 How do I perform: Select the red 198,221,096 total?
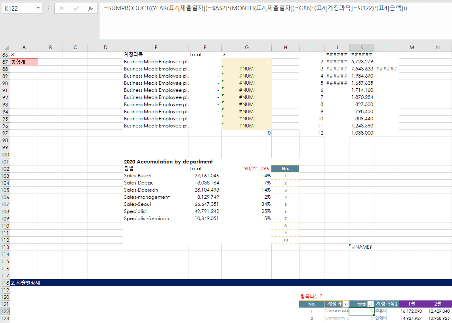(247, 169)
